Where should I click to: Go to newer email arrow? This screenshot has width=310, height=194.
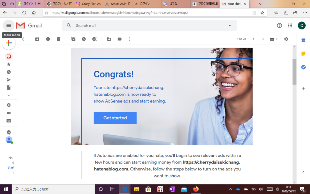(253, 39)
